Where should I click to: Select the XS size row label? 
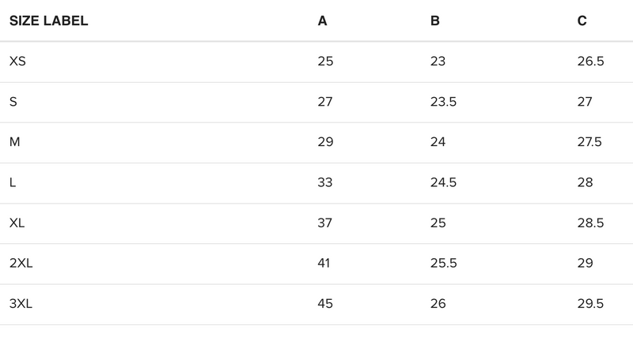click(x=17, y=62)
